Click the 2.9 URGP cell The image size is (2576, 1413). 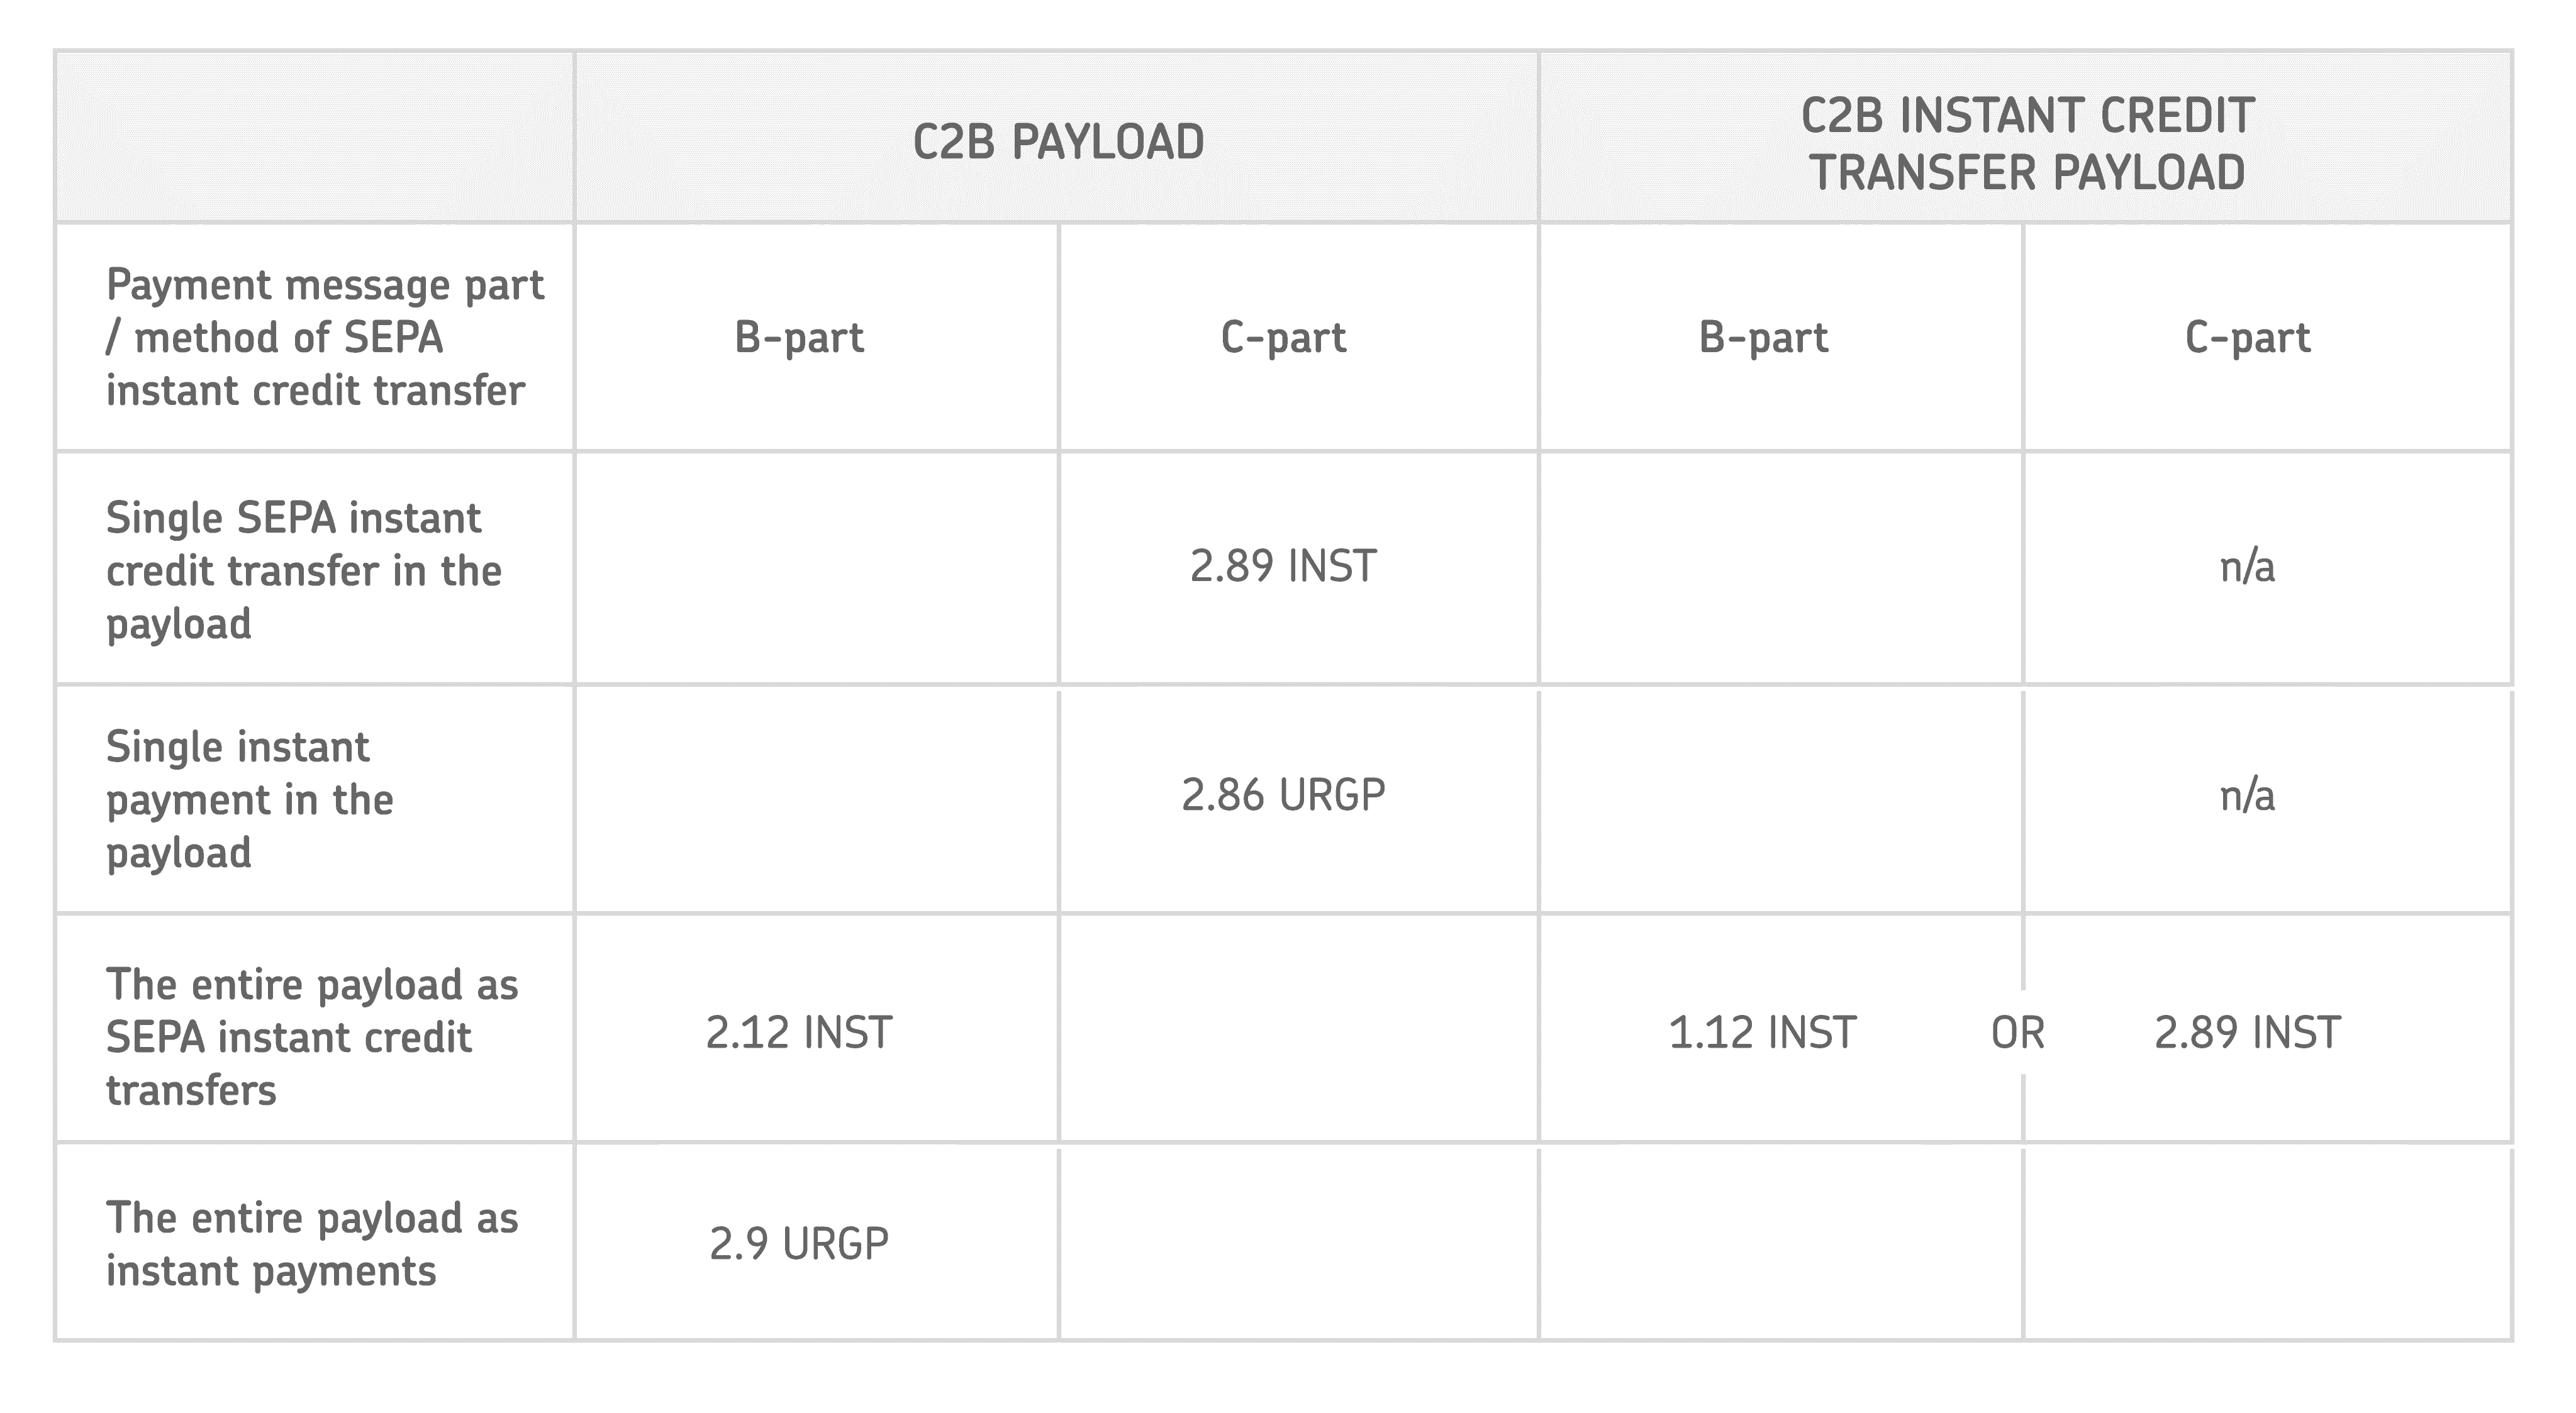click(798, 1244)
